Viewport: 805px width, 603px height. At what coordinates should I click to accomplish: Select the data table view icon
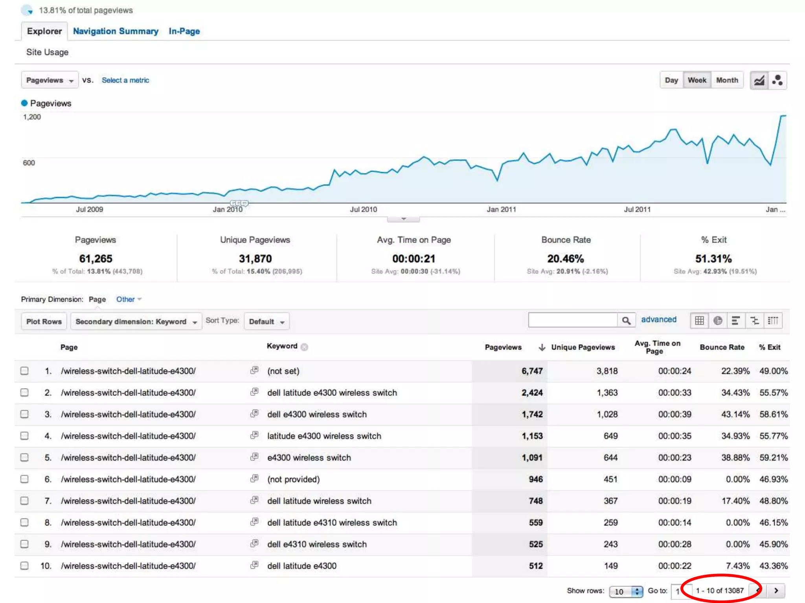click(699, 321)
